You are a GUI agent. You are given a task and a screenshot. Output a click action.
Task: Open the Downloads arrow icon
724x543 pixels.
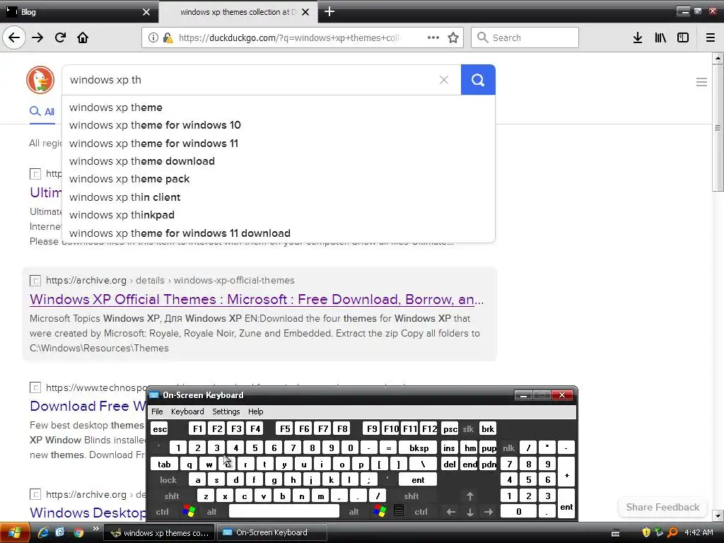pos(638,37)
